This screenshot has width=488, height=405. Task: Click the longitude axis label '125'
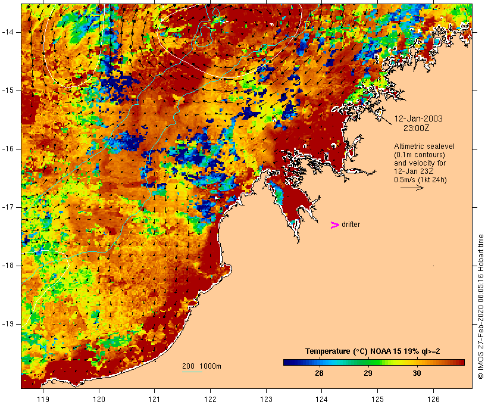[x=378, y=399]
